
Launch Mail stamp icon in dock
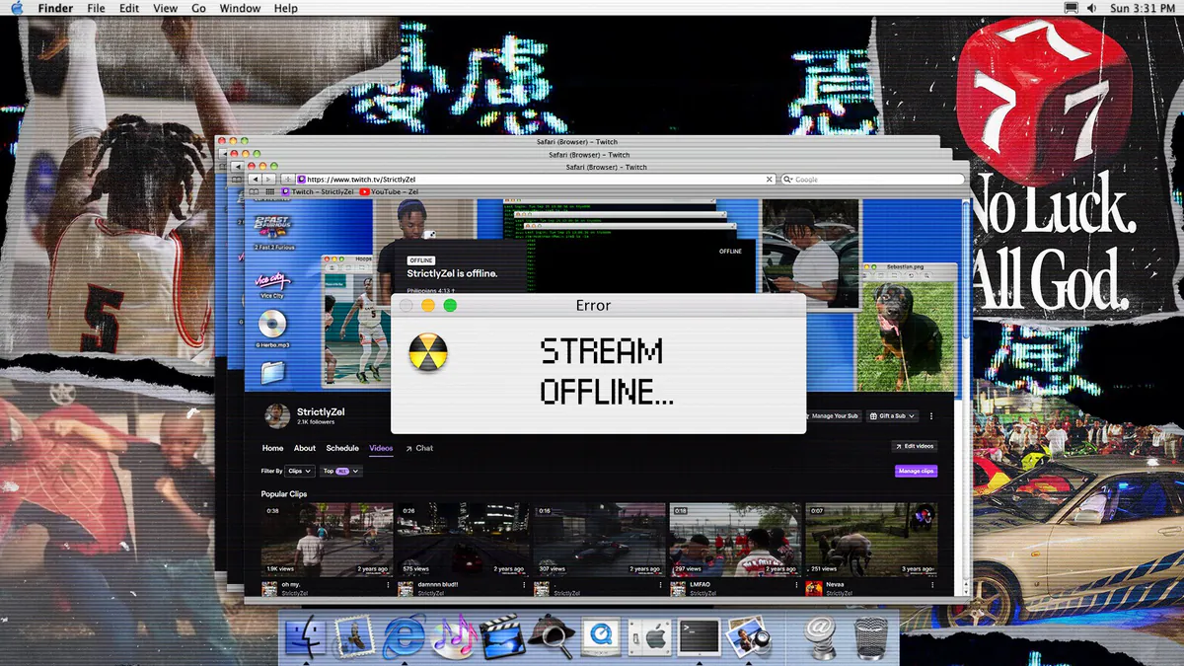355,636
